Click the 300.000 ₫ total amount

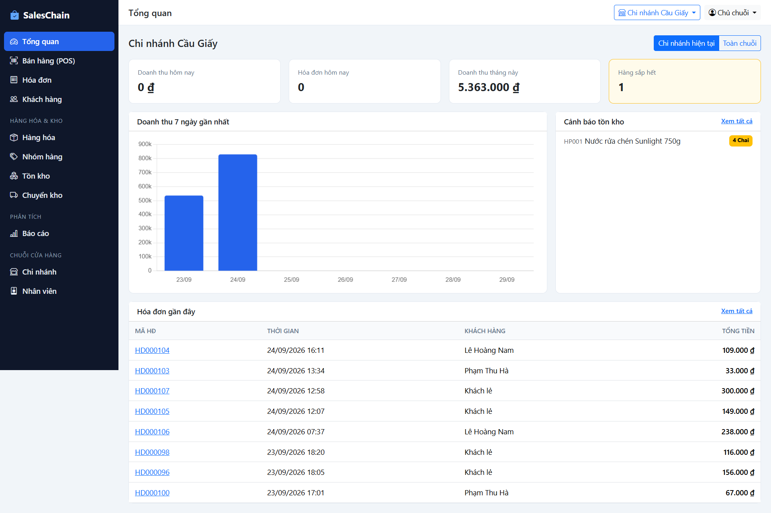pyautogui.click(x=738, y=391)
